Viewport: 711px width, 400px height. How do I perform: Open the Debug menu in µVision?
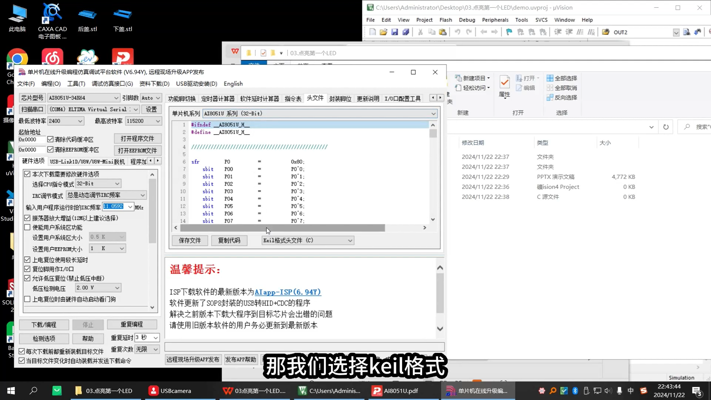click(x=467, y=20)
